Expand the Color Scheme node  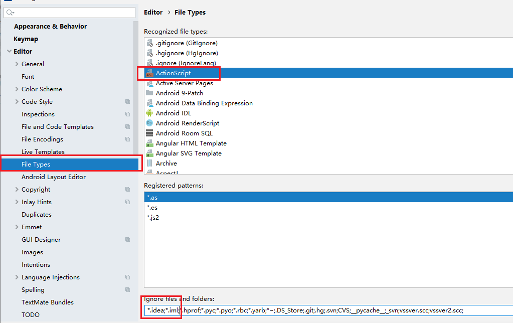17,89
